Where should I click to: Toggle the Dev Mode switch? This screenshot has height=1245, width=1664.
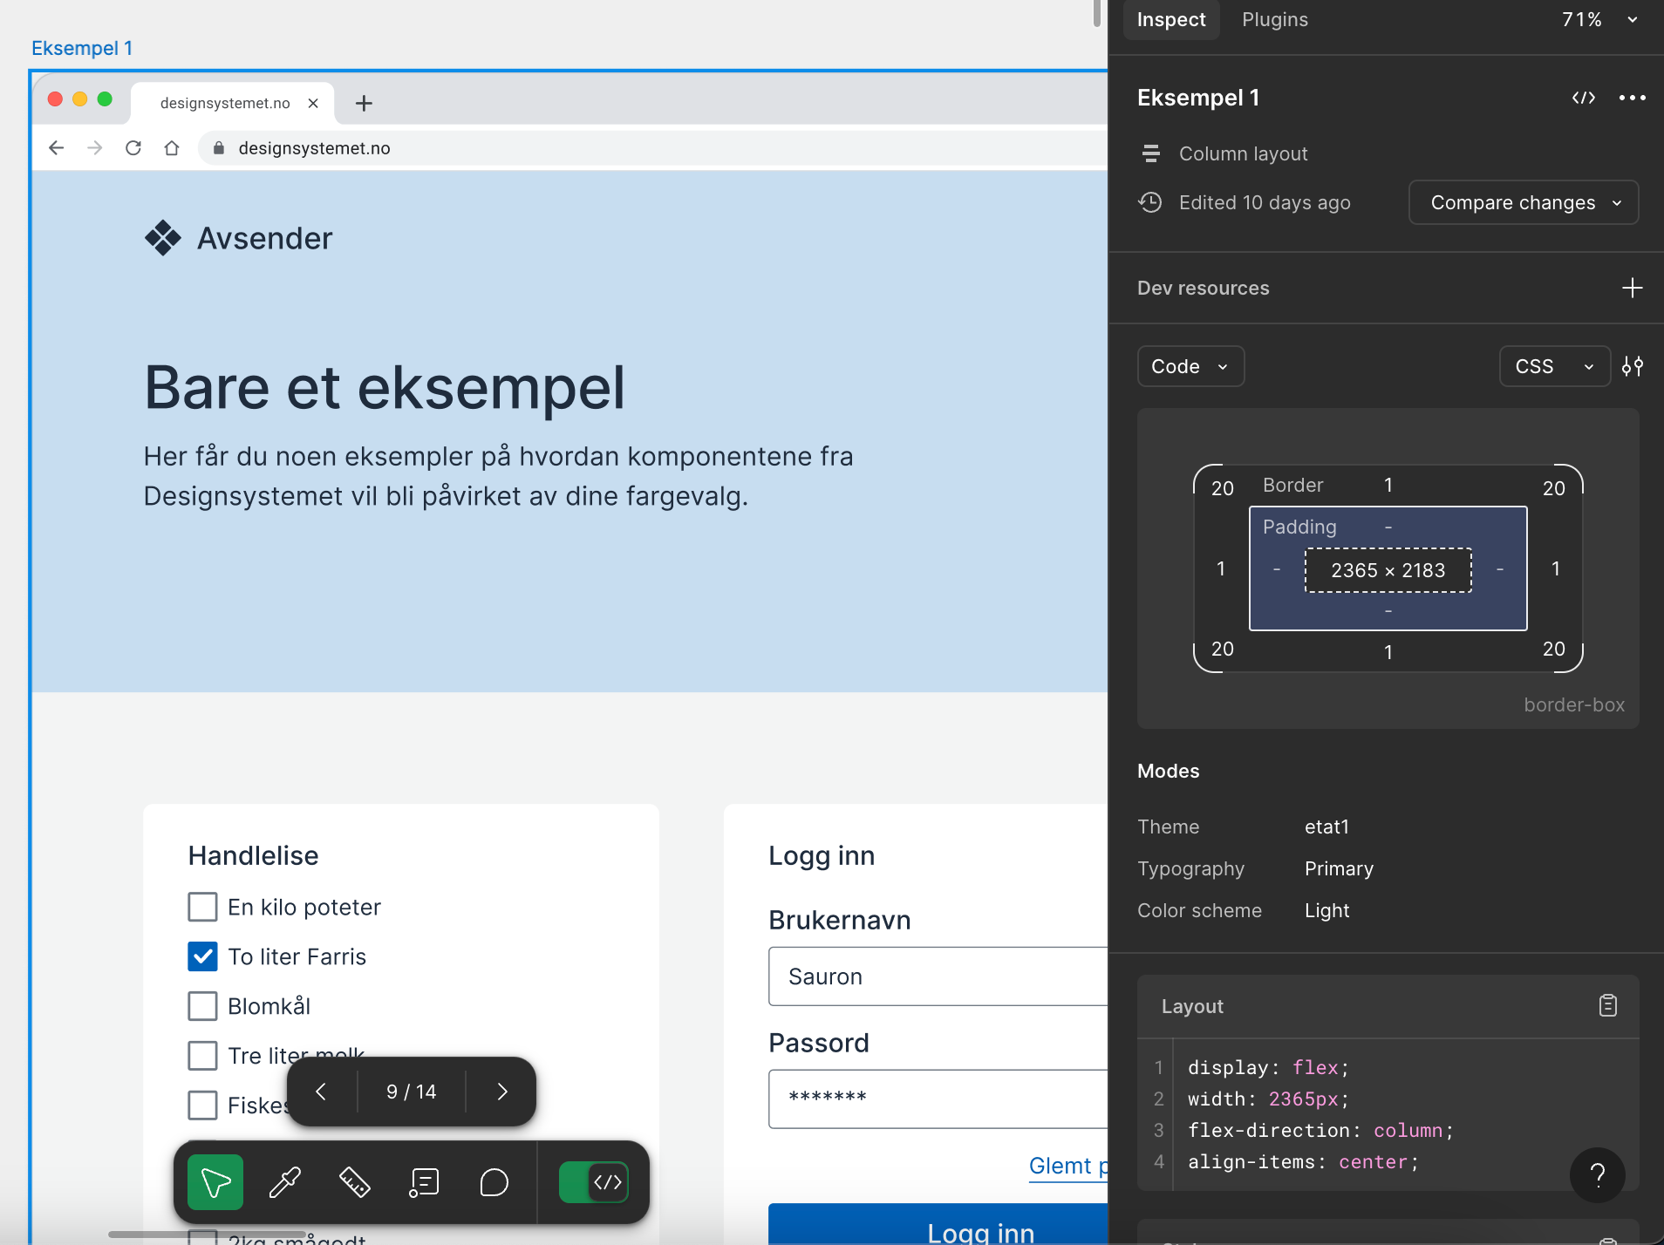(x=594, y=1182)
